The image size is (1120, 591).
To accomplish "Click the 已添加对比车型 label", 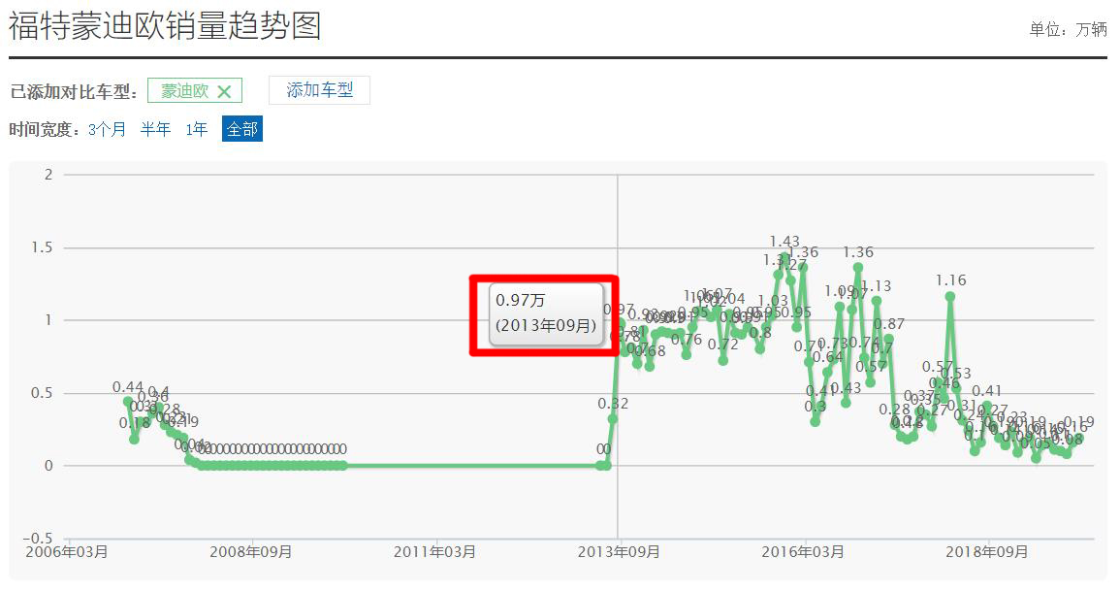I will coord(74,92).
